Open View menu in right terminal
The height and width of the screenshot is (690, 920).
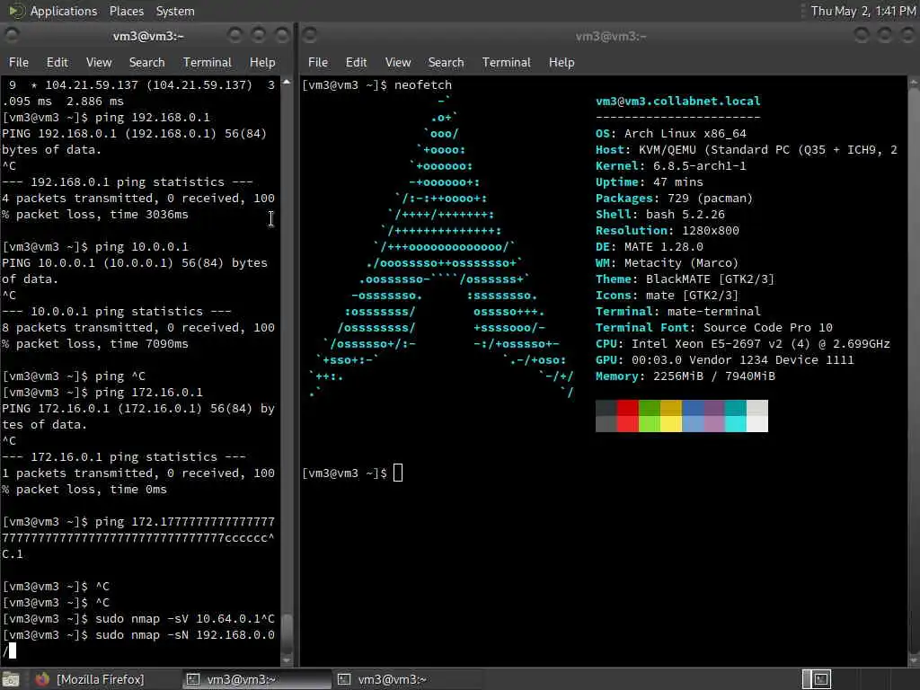pos(398,62)
